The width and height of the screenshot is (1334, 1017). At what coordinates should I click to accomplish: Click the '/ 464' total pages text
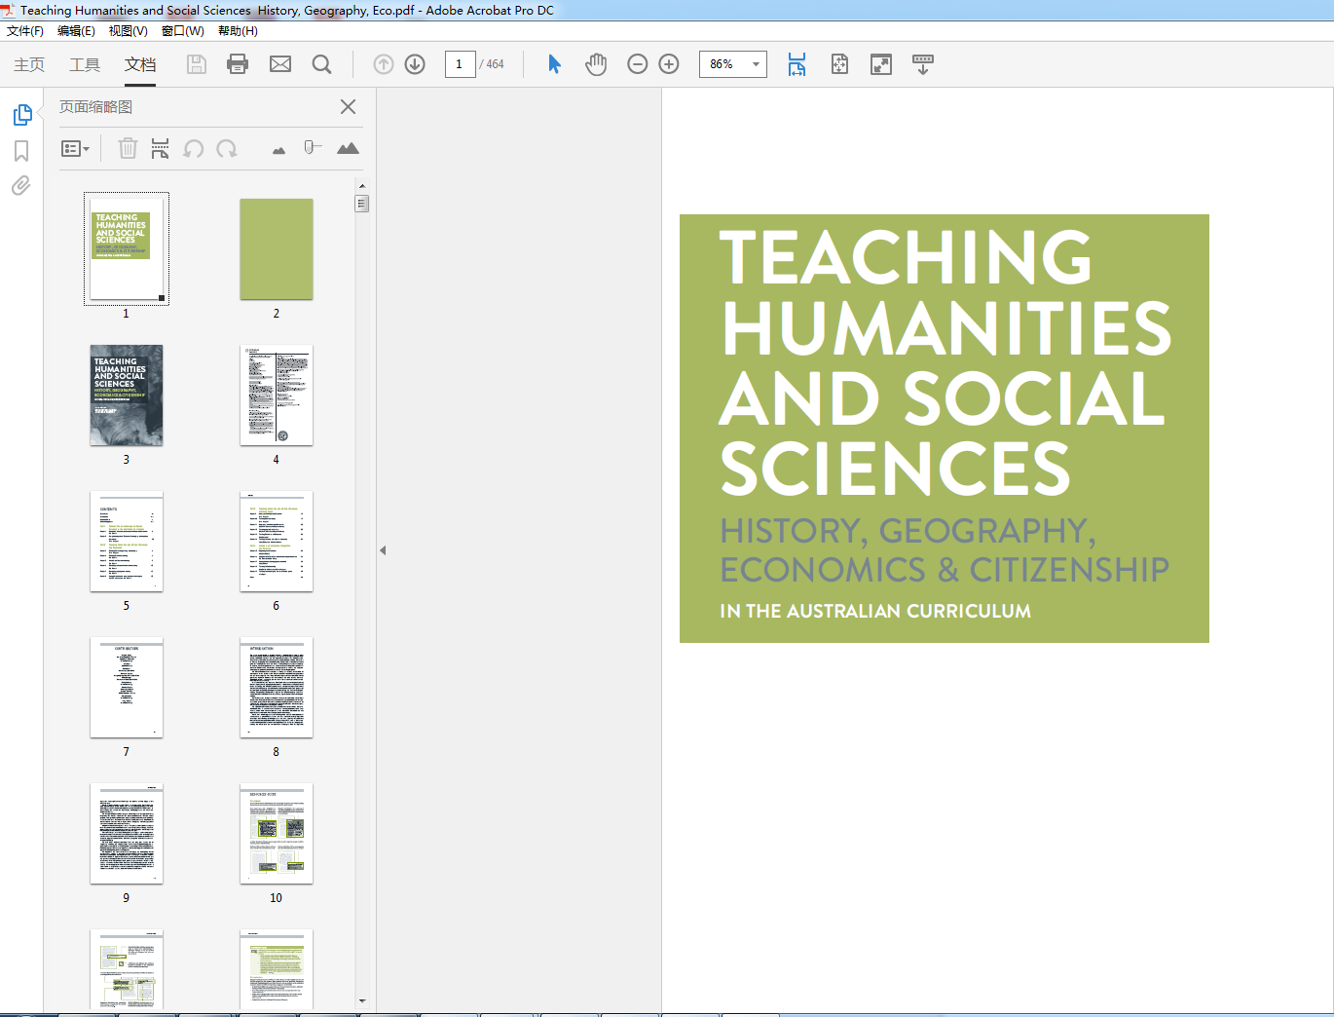click(x=493, y=64)
